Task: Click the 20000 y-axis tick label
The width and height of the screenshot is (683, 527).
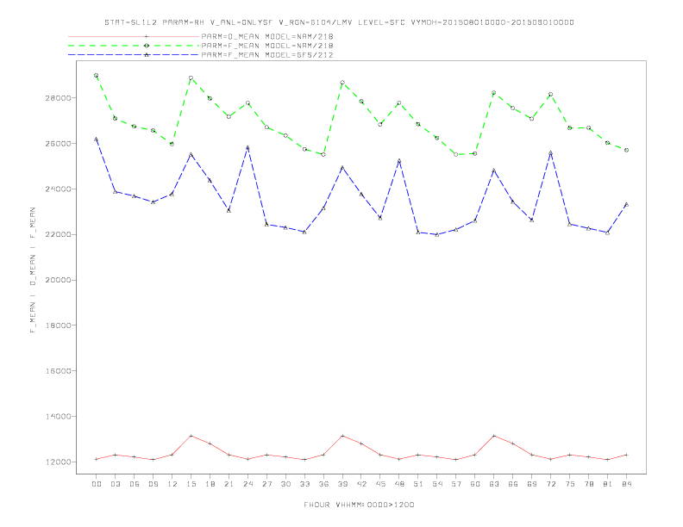Action: 58,280
